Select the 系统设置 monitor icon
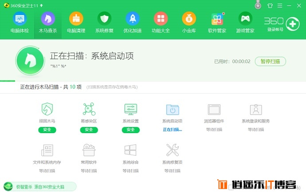The height and width of the screenshot is (193, 306). [x=131, y=109]
